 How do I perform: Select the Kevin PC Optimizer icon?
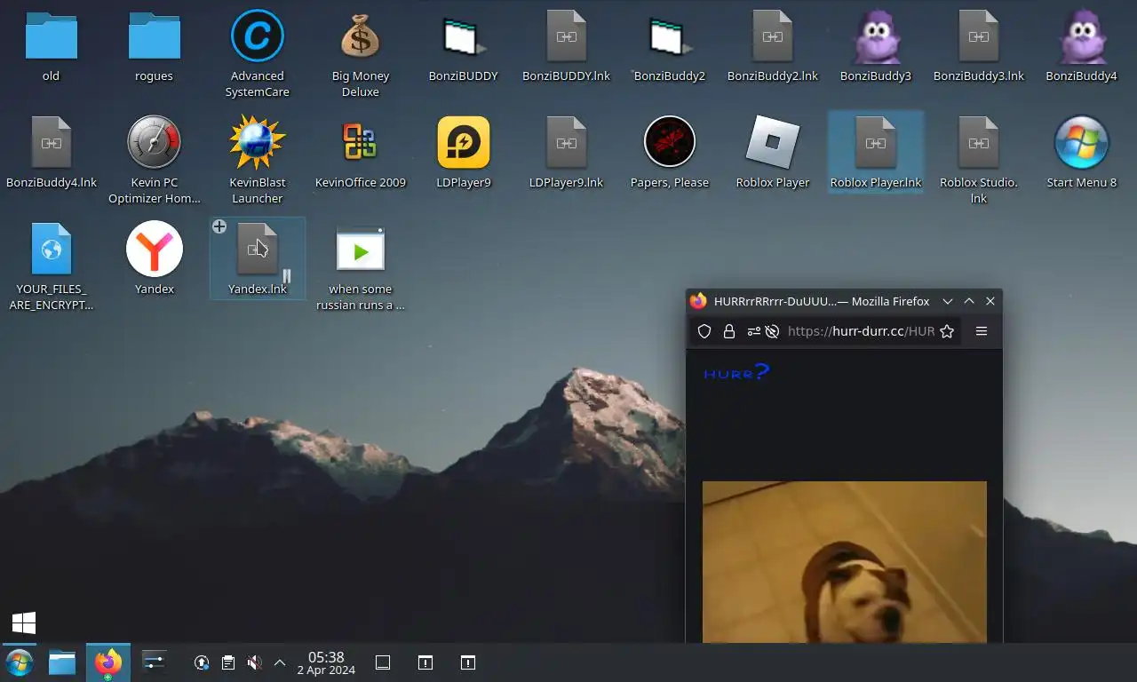pyautogui.click(x=154, y=142)
